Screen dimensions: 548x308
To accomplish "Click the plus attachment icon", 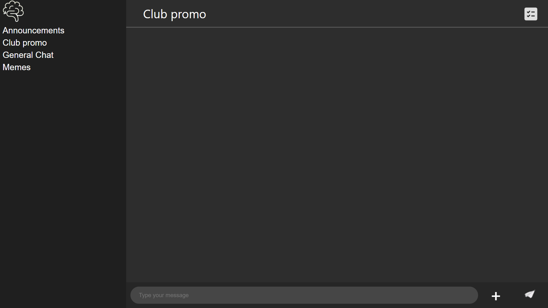I will click(496, 296).
